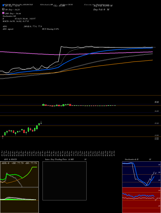Click the 'Intra Day Trading Price & MR' heading
The height and width of the screenshot is (213, 161).
click(59, 159)
